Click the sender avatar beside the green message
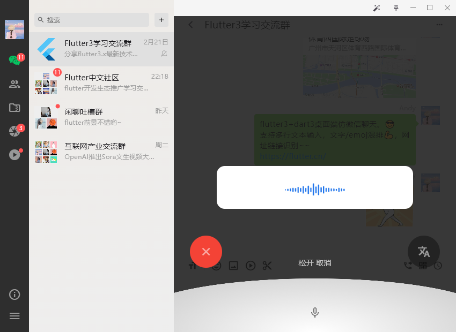 tap(430, 116)
